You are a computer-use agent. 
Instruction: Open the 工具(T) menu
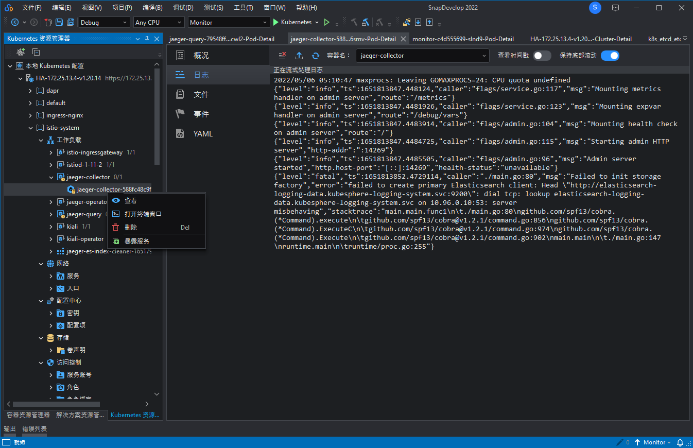click(244, 8)
